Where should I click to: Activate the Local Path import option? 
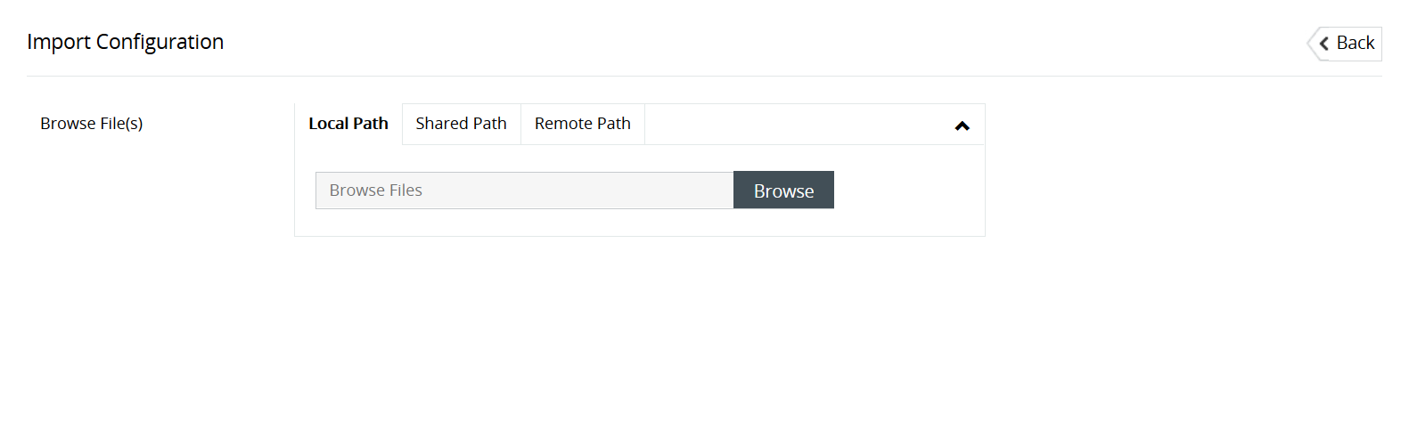348,124
